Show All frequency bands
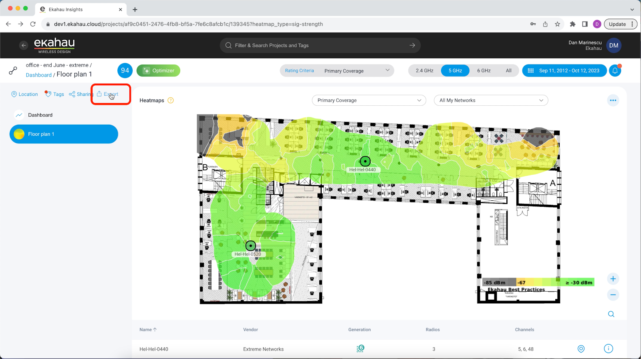 [508, 71]
